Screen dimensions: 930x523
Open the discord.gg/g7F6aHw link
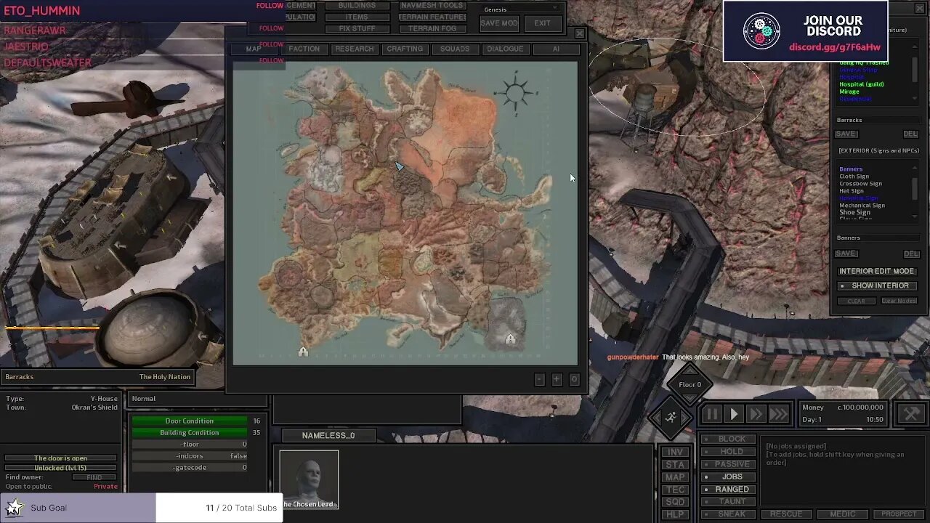pyautogui.click(x=834, y=47)
